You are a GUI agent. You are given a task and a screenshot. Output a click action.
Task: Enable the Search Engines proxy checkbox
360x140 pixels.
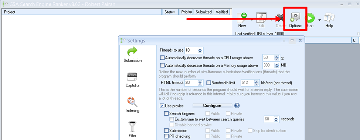pos(166,113)
